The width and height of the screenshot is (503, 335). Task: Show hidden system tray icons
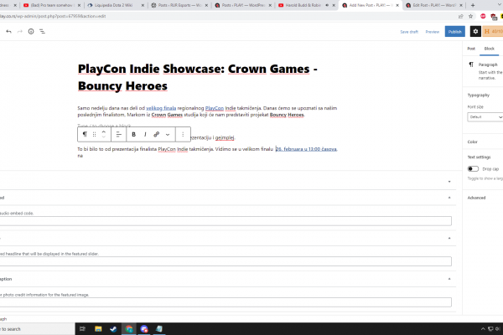pos(483,328)
